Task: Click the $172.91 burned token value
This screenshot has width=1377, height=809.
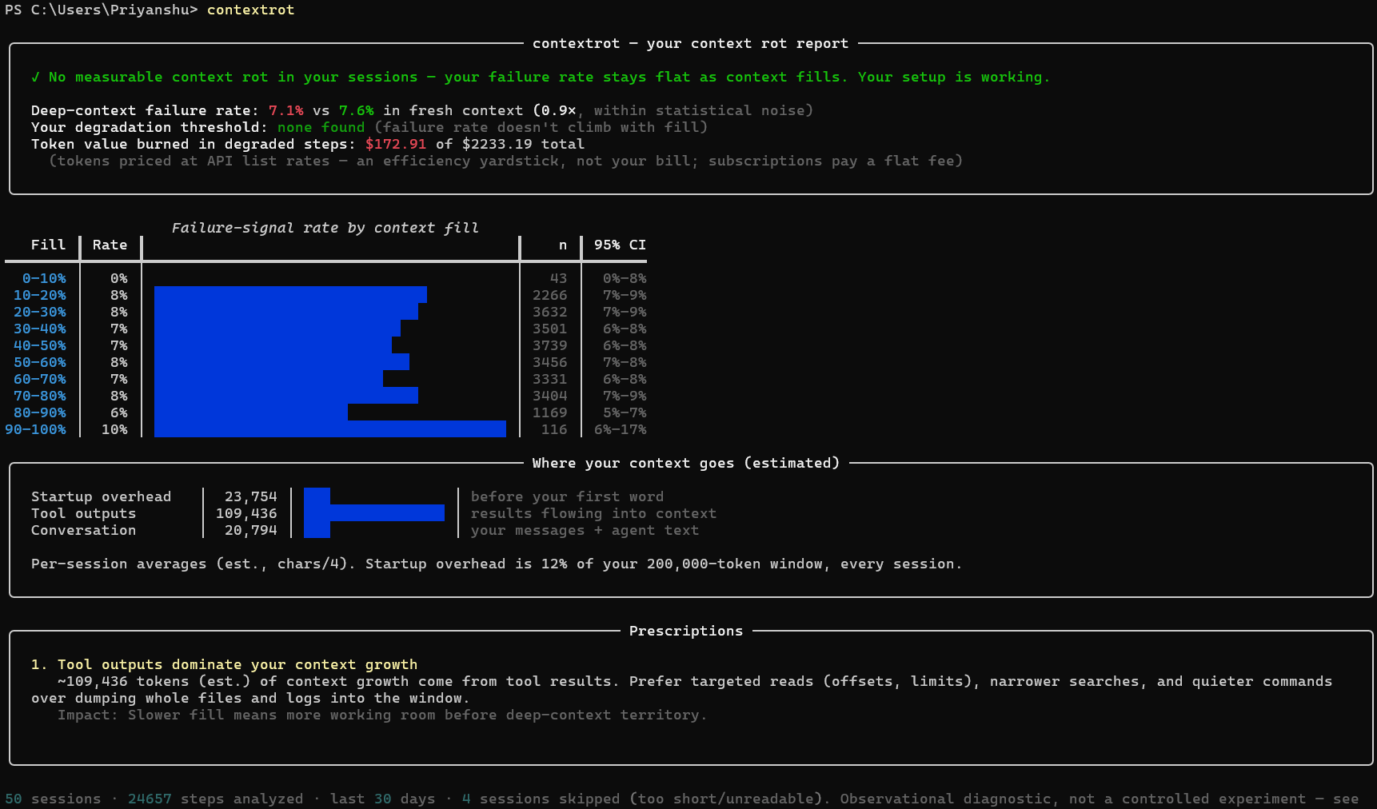Action: pyautogui.click(x=396, y=144)
